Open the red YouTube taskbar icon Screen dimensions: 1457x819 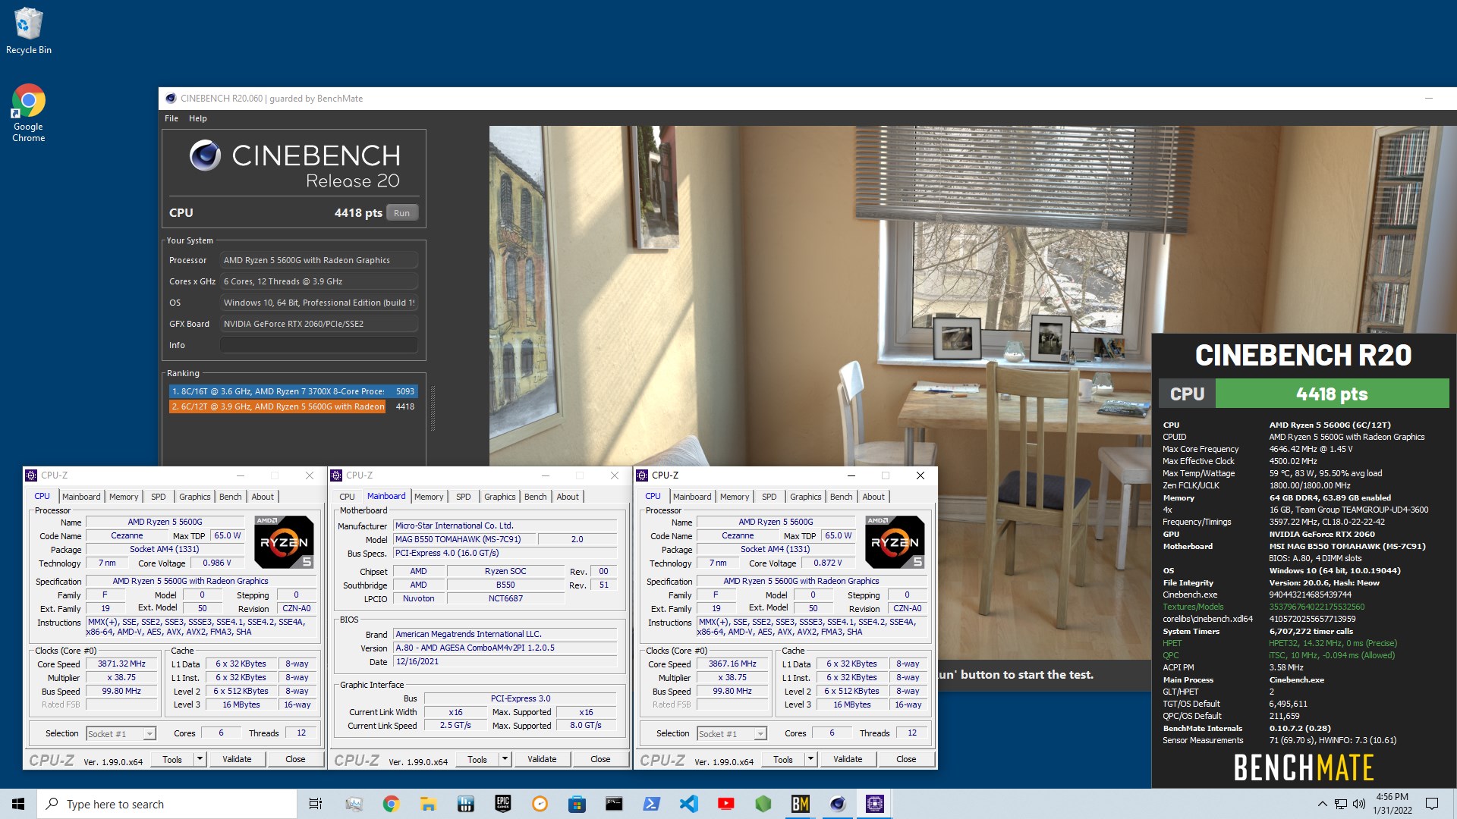click(x=725, y=804)
